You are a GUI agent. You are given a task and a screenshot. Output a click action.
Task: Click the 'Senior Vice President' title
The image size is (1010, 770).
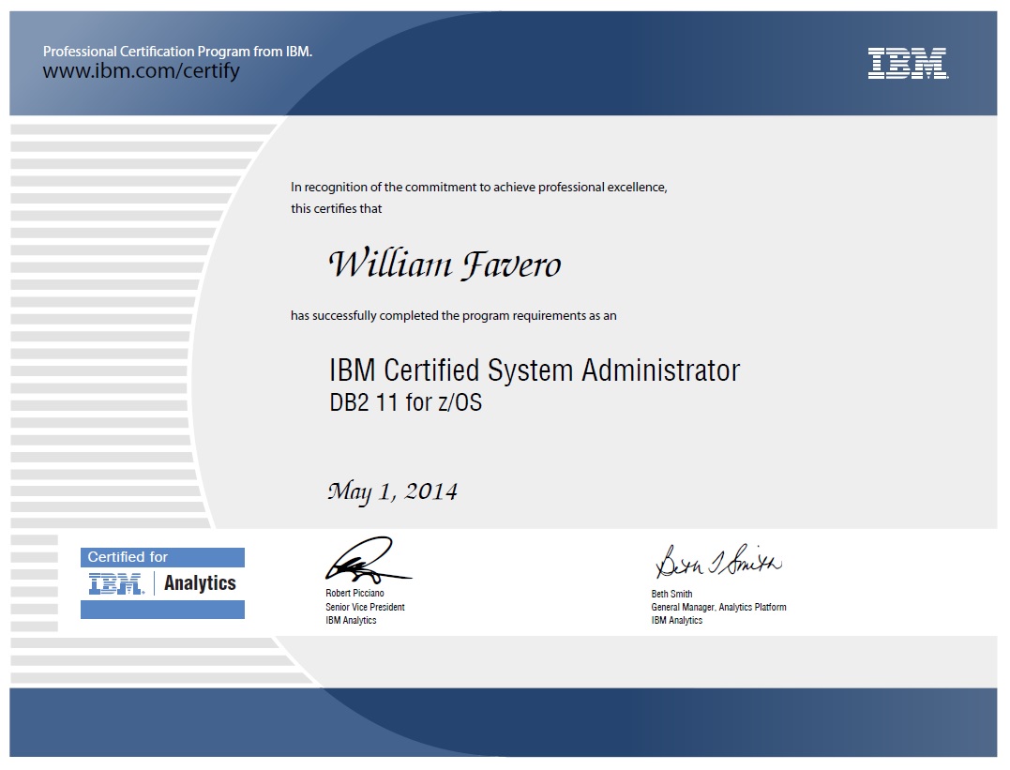pos(365,607)
